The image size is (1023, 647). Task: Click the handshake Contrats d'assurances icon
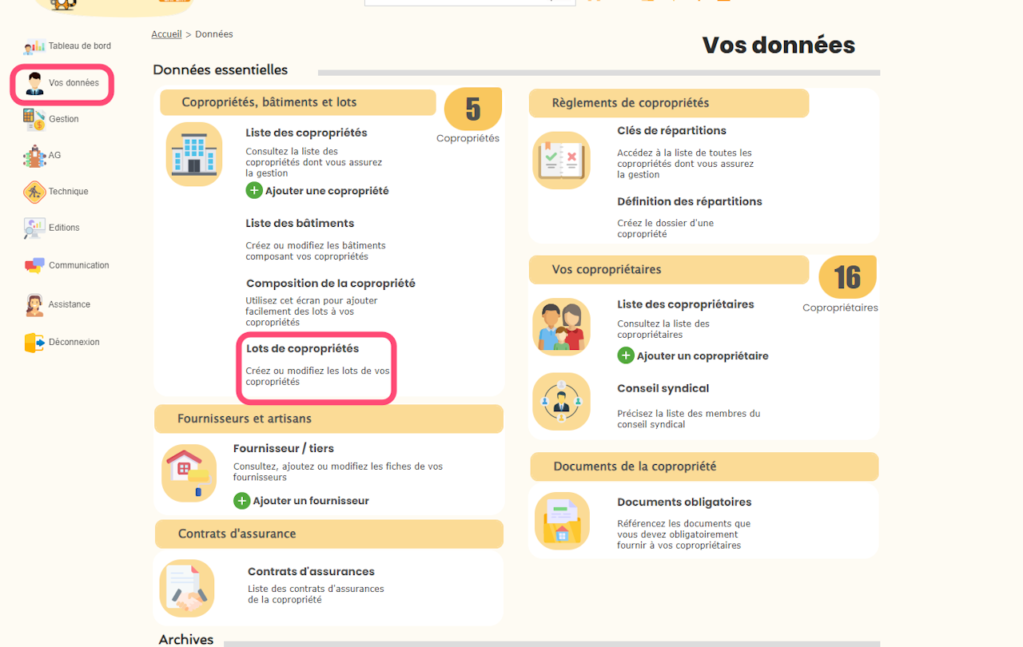(187, 588)
